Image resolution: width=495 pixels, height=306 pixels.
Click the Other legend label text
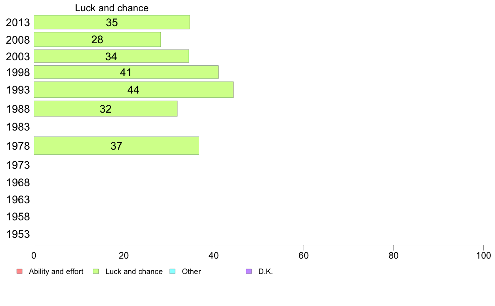(x=191, y=271)
